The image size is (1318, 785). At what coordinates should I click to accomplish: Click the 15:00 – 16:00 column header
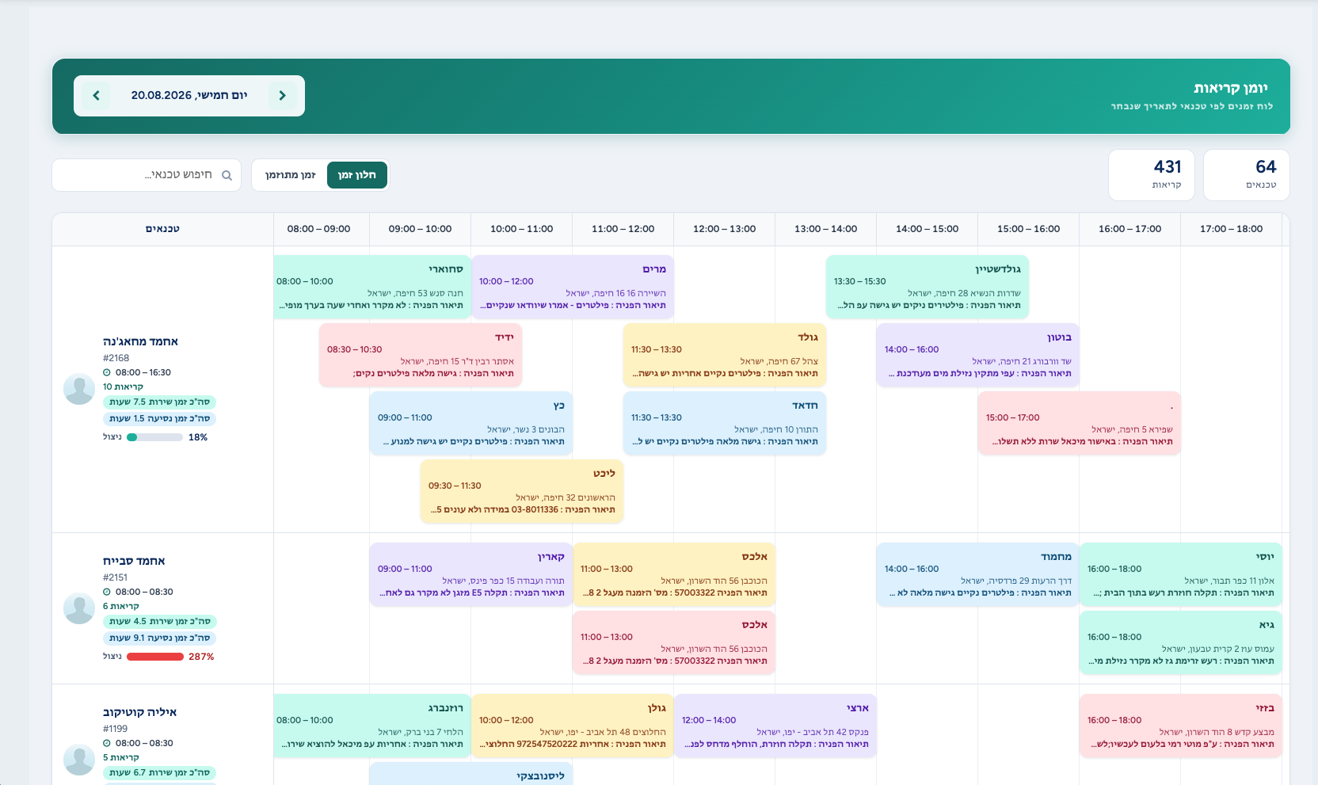(1028, 229)
